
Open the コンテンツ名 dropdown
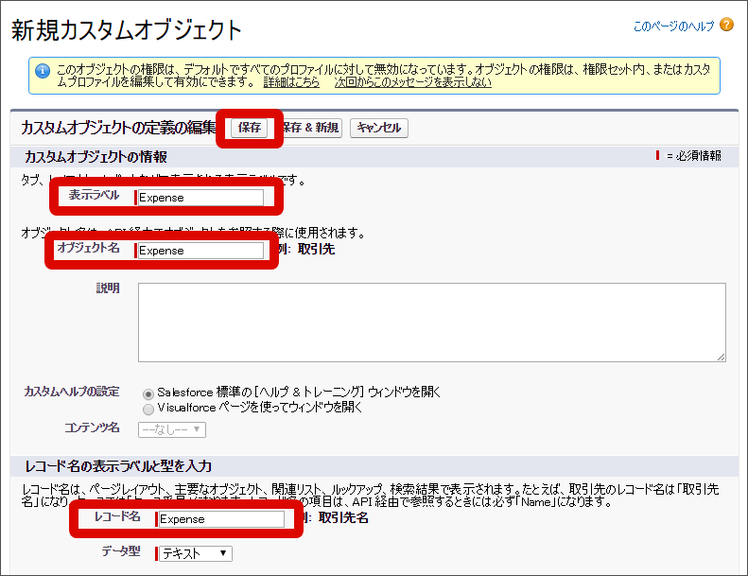click(172, 429)
